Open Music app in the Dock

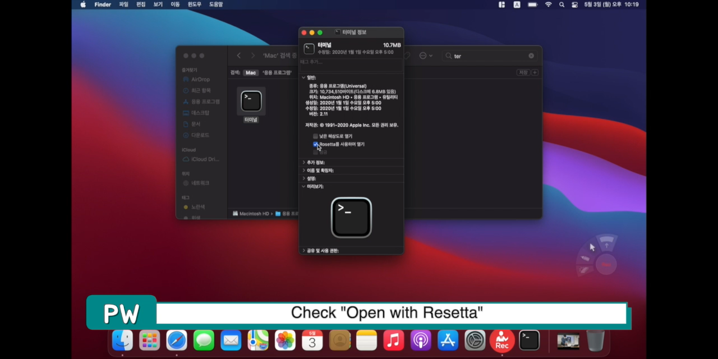click(394, 340)
